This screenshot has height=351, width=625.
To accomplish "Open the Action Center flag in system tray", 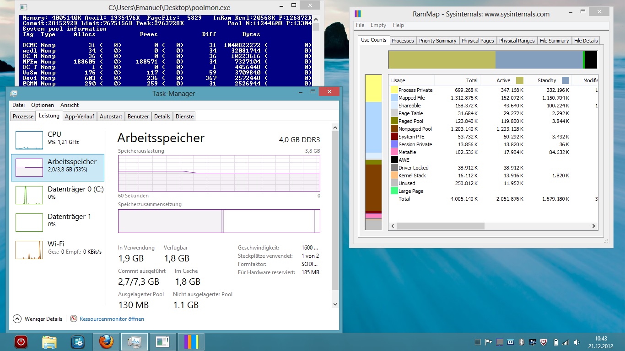I will pyautogui.click(x=488, y=342).
